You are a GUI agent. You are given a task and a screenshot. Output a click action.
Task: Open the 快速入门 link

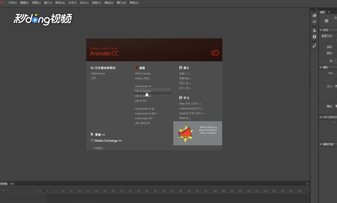[x=185, y=74]
